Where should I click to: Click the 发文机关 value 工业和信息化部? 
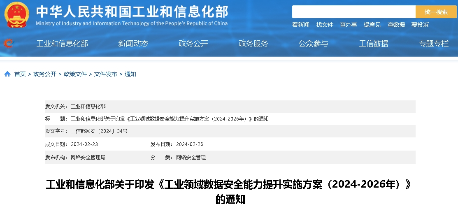(x=88, y=107)
